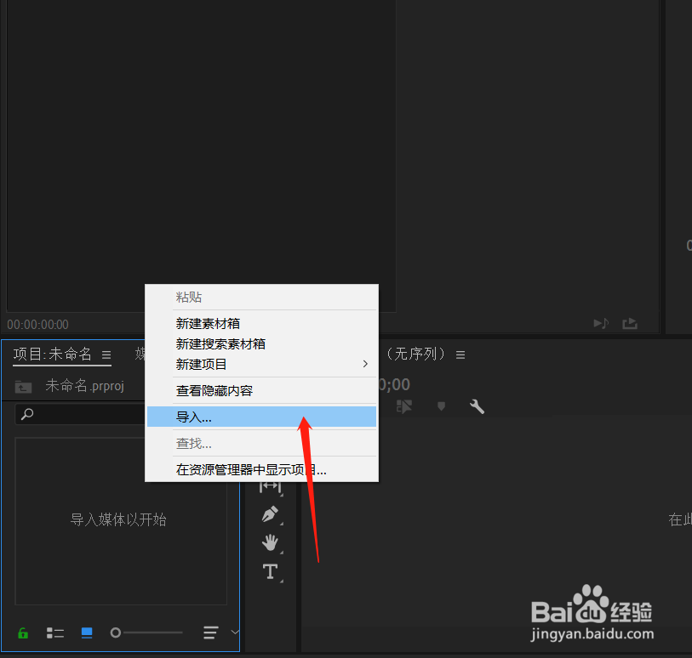692x658 pixels.
Task: Select 新建素材箱 in the menu
Action: (x=208, y=324)
